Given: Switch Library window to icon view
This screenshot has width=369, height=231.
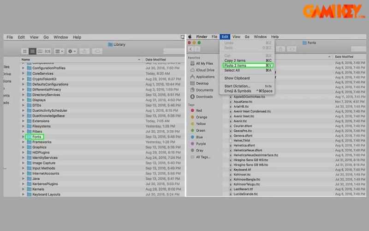Looking at the screenshot, I should pos(24,51).
